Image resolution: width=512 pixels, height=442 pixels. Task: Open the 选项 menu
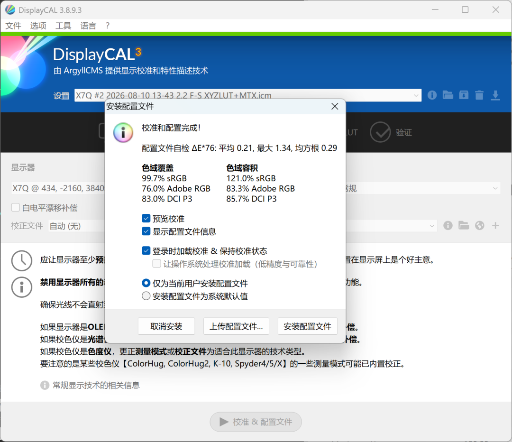(x=38, y=26)
